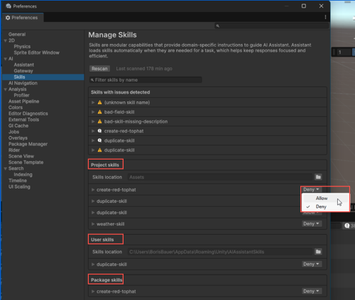The image size is (355, 300).
Task: Open Package Manager preferences
Action: (28, 144)
